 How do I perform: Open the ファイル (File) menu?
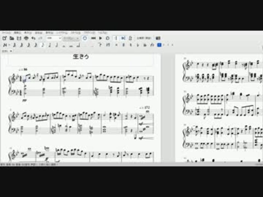pos(6,33)
